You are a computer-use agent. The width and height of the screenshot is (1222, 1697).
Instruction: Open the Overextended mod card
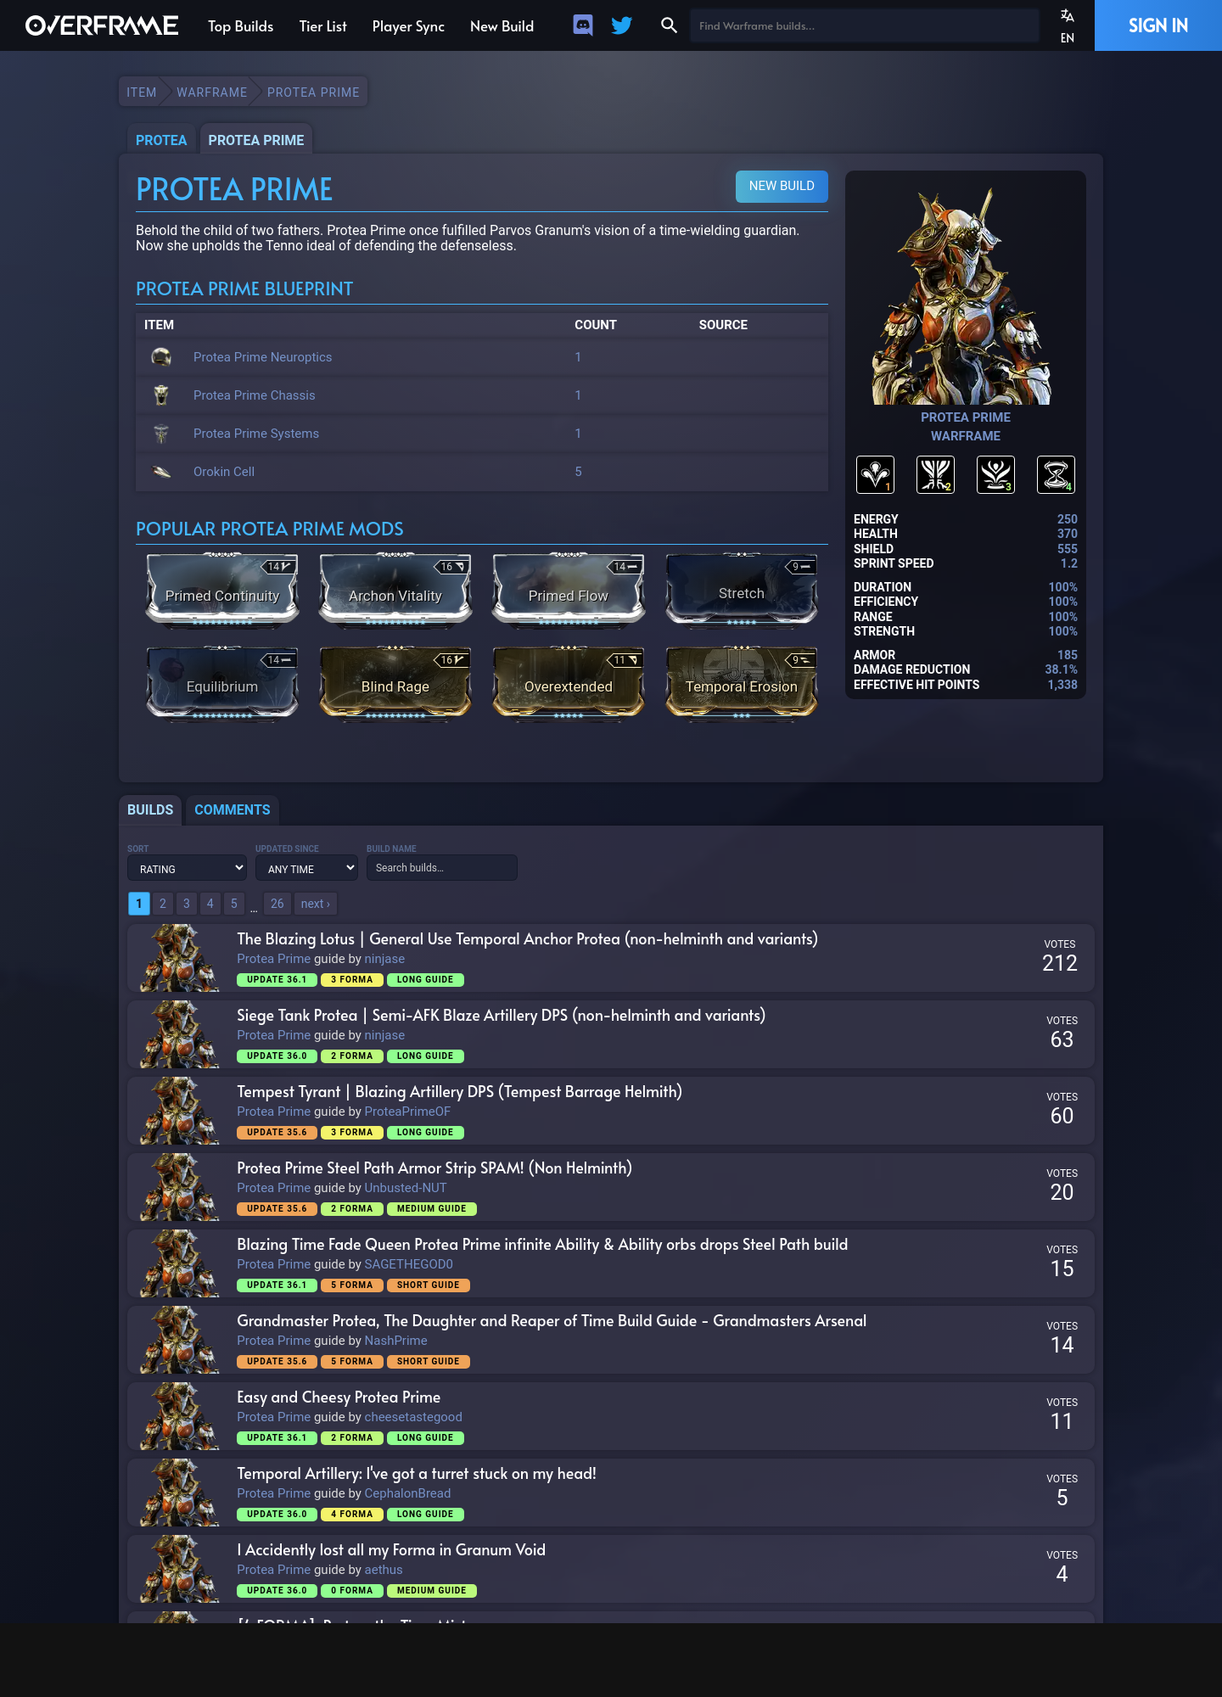[x=569, y=683]
